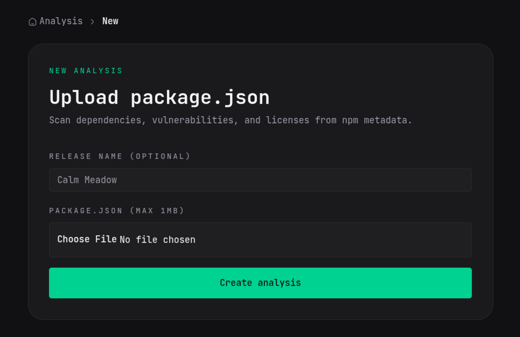Select the New breadcrumb item
Viewport: 520px width, 337px height.
[x=110, y=21]
